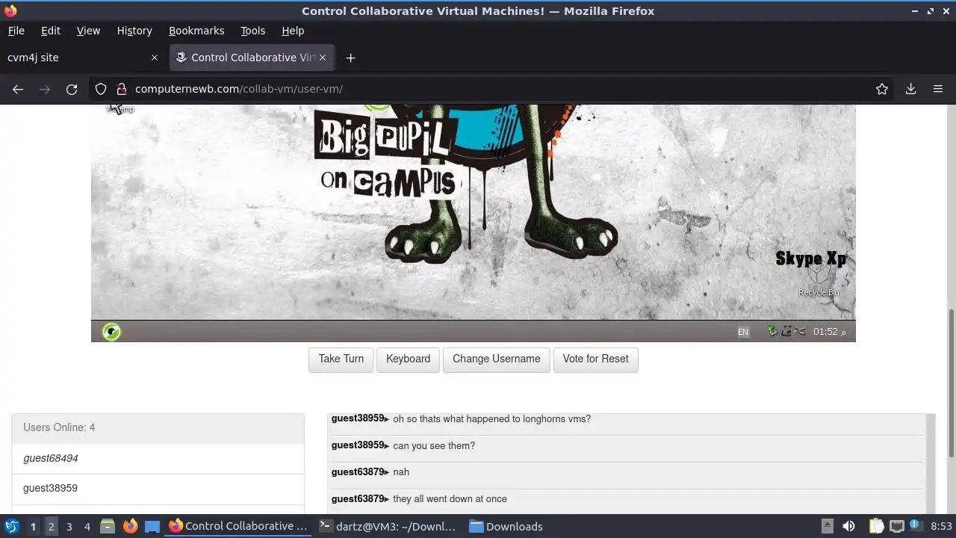Click the 'Users Online: 4' header

pos(158,428)
